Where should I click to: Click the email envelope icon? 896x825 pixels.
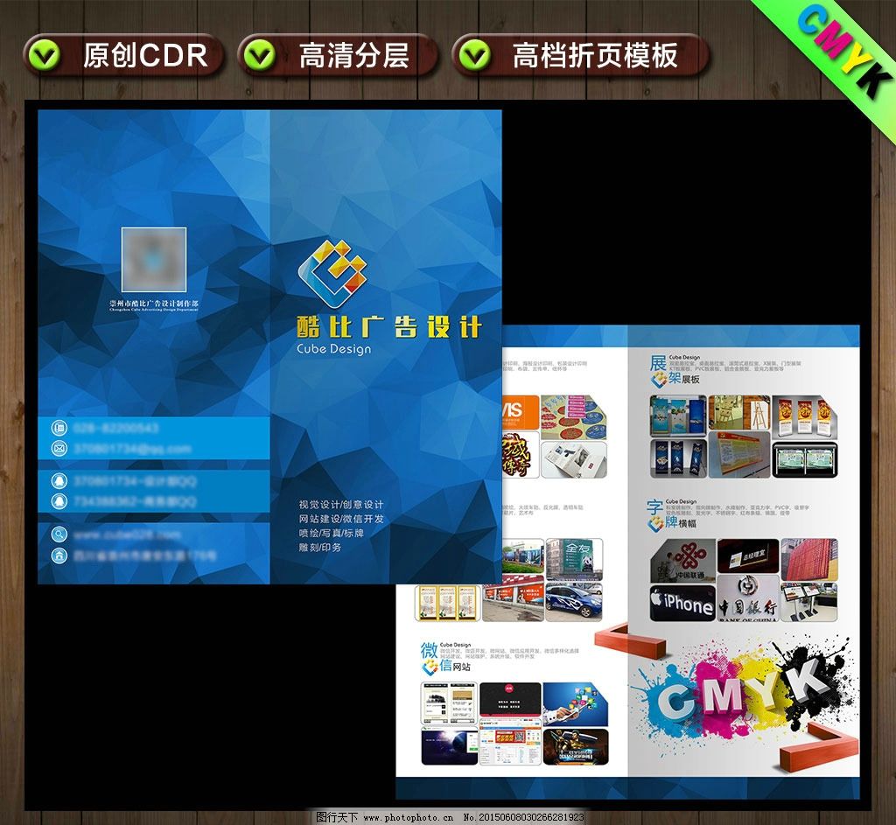click(x=59, y=447)
